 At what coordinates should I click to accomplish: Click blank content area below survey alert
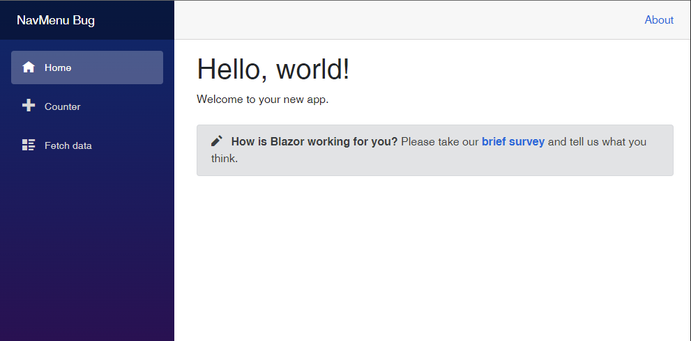point(432,257)
